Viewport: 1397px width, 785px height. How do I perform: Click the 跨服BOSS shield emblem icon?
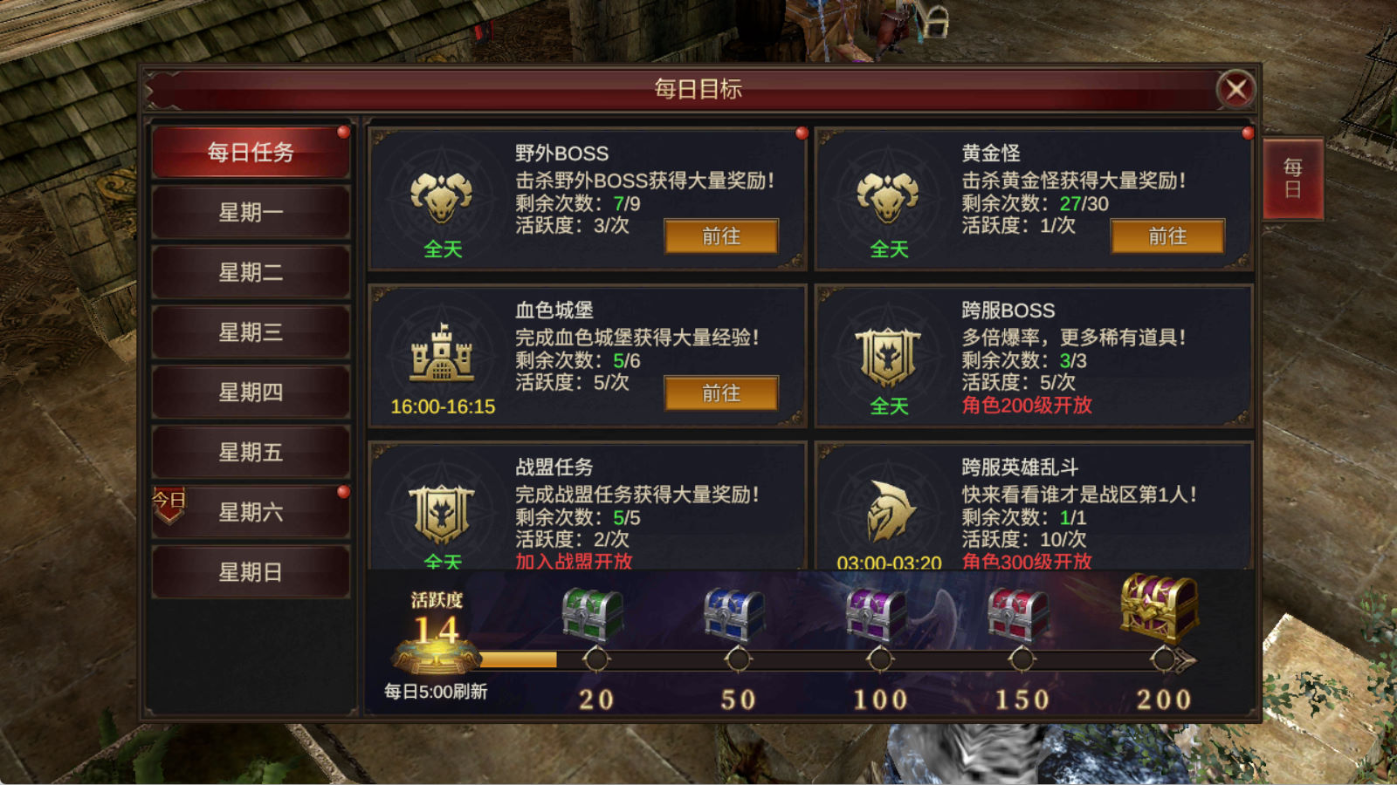point(888,356)
